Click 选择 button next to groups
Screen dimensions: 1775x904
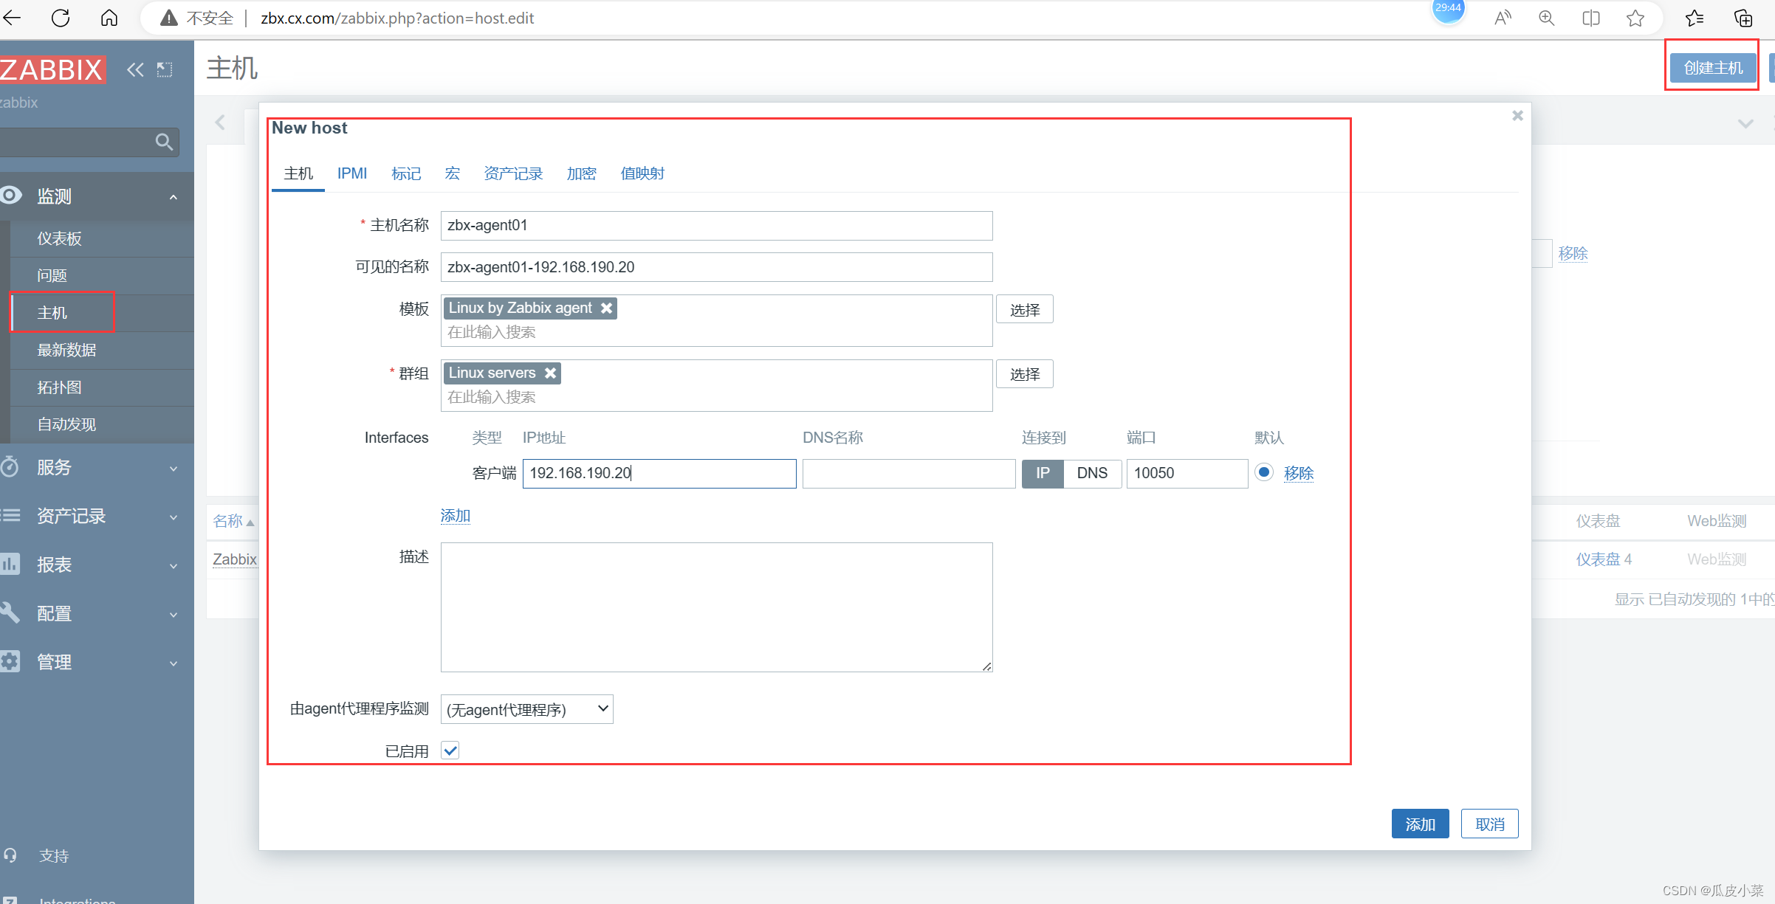(1025, 374)
